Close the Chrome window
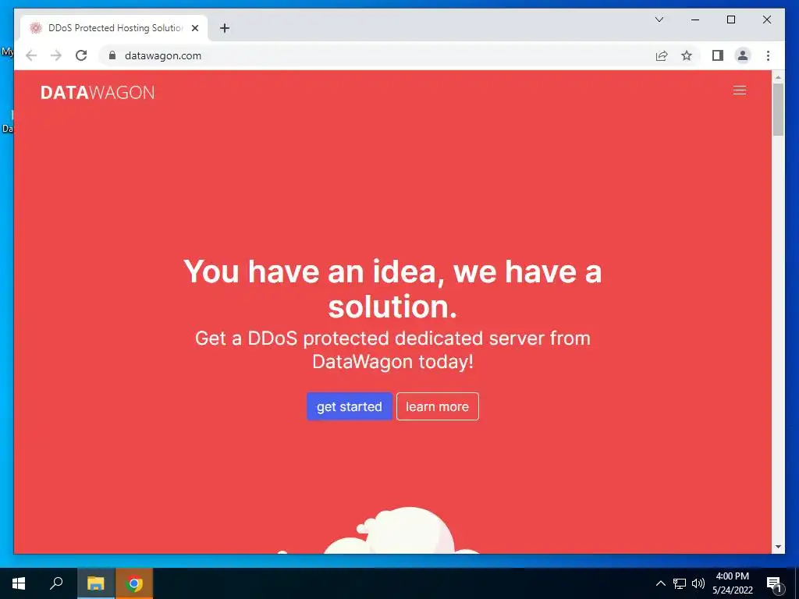 click(x=766, y=19)
